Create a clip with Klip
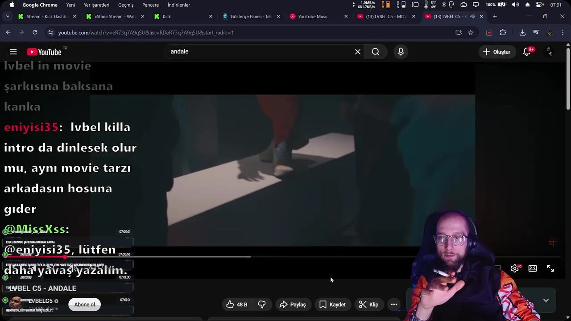The height and width of the screenshot is (321, 571). [368, 305]
